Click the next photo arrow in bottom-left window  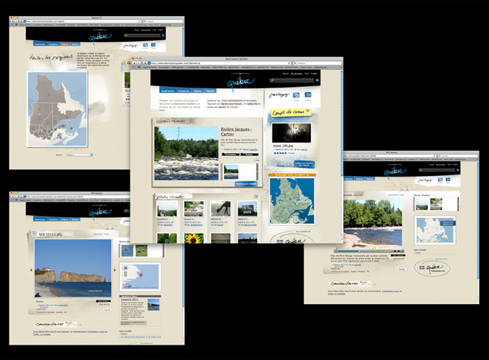pyautogui.click(x=114, y=270)
